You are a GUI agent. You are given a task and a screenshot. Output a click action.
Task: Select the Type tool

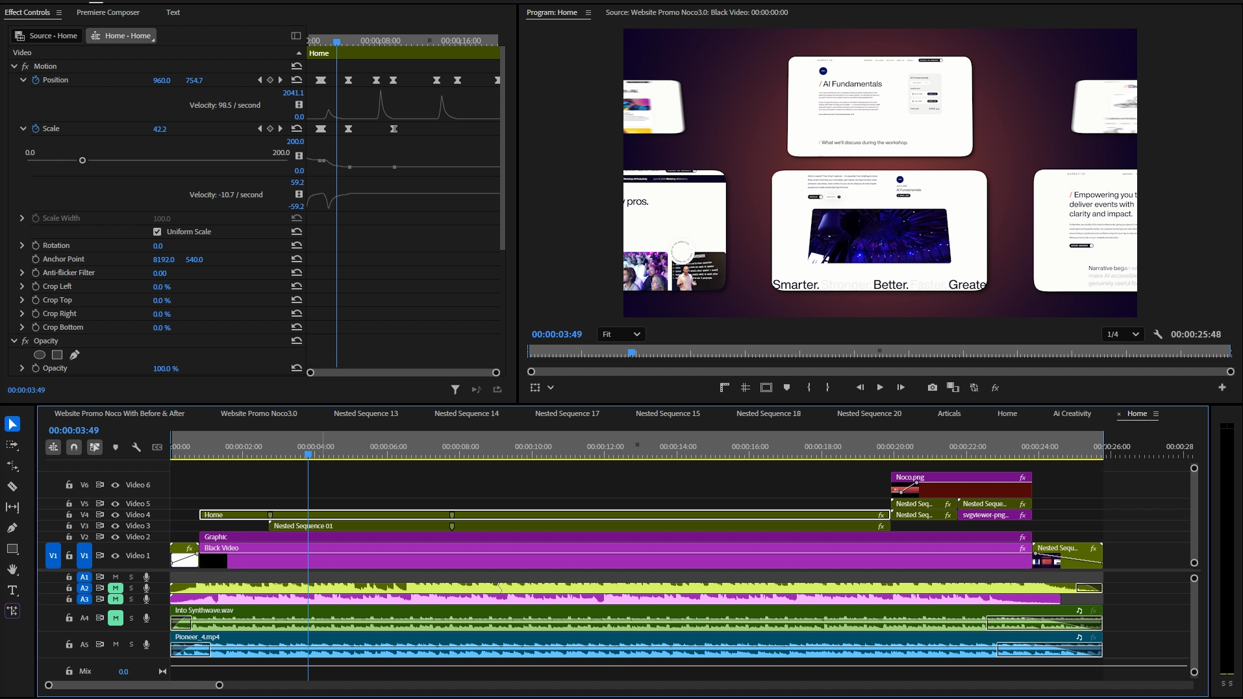pos(12,590)
